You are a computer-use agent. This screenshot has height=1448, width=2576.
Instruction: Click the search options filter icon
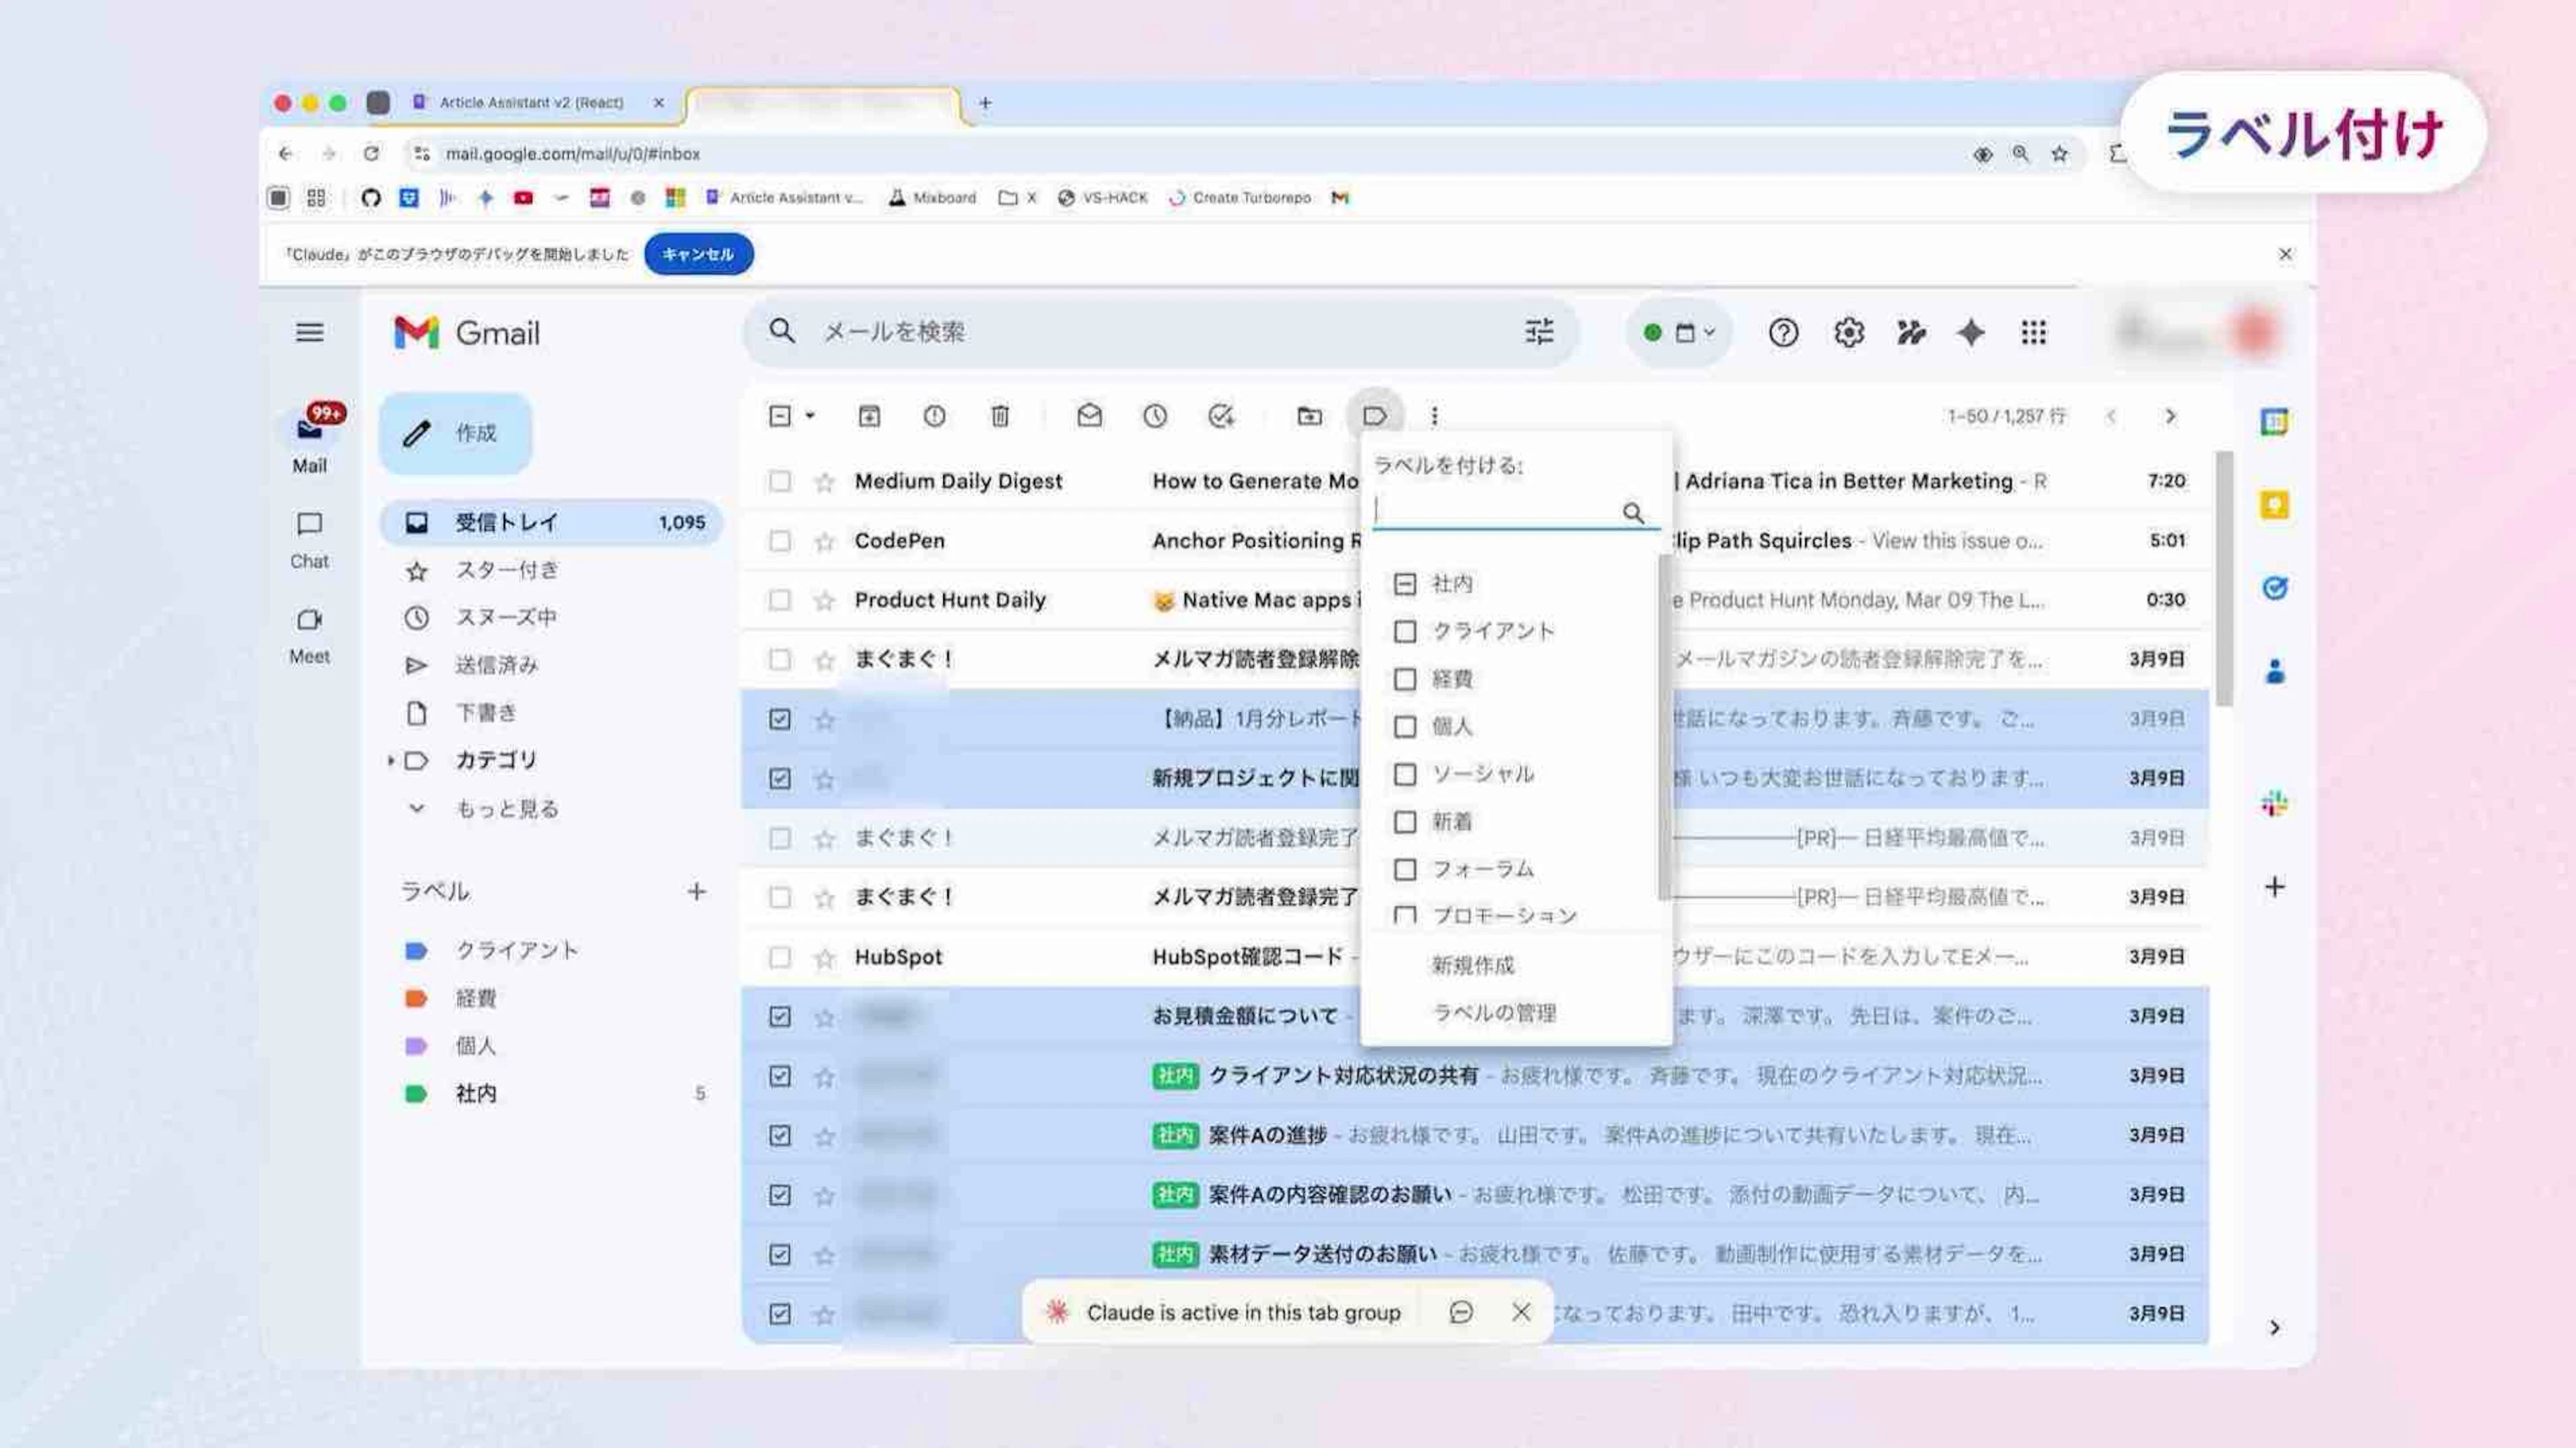click(1539, 332)
